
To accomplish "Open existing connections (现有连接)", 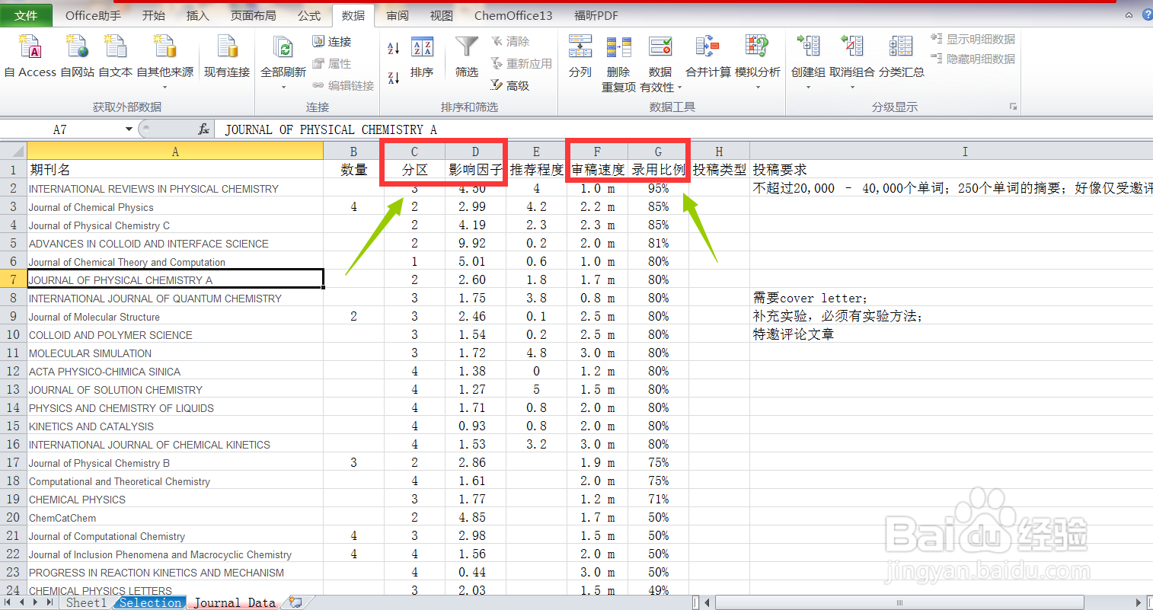I will (227, 56).
